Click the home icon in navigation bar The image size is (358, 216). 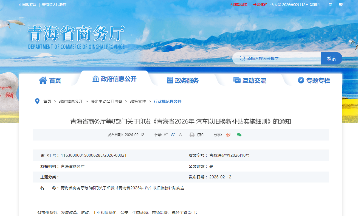click(43, 80)
